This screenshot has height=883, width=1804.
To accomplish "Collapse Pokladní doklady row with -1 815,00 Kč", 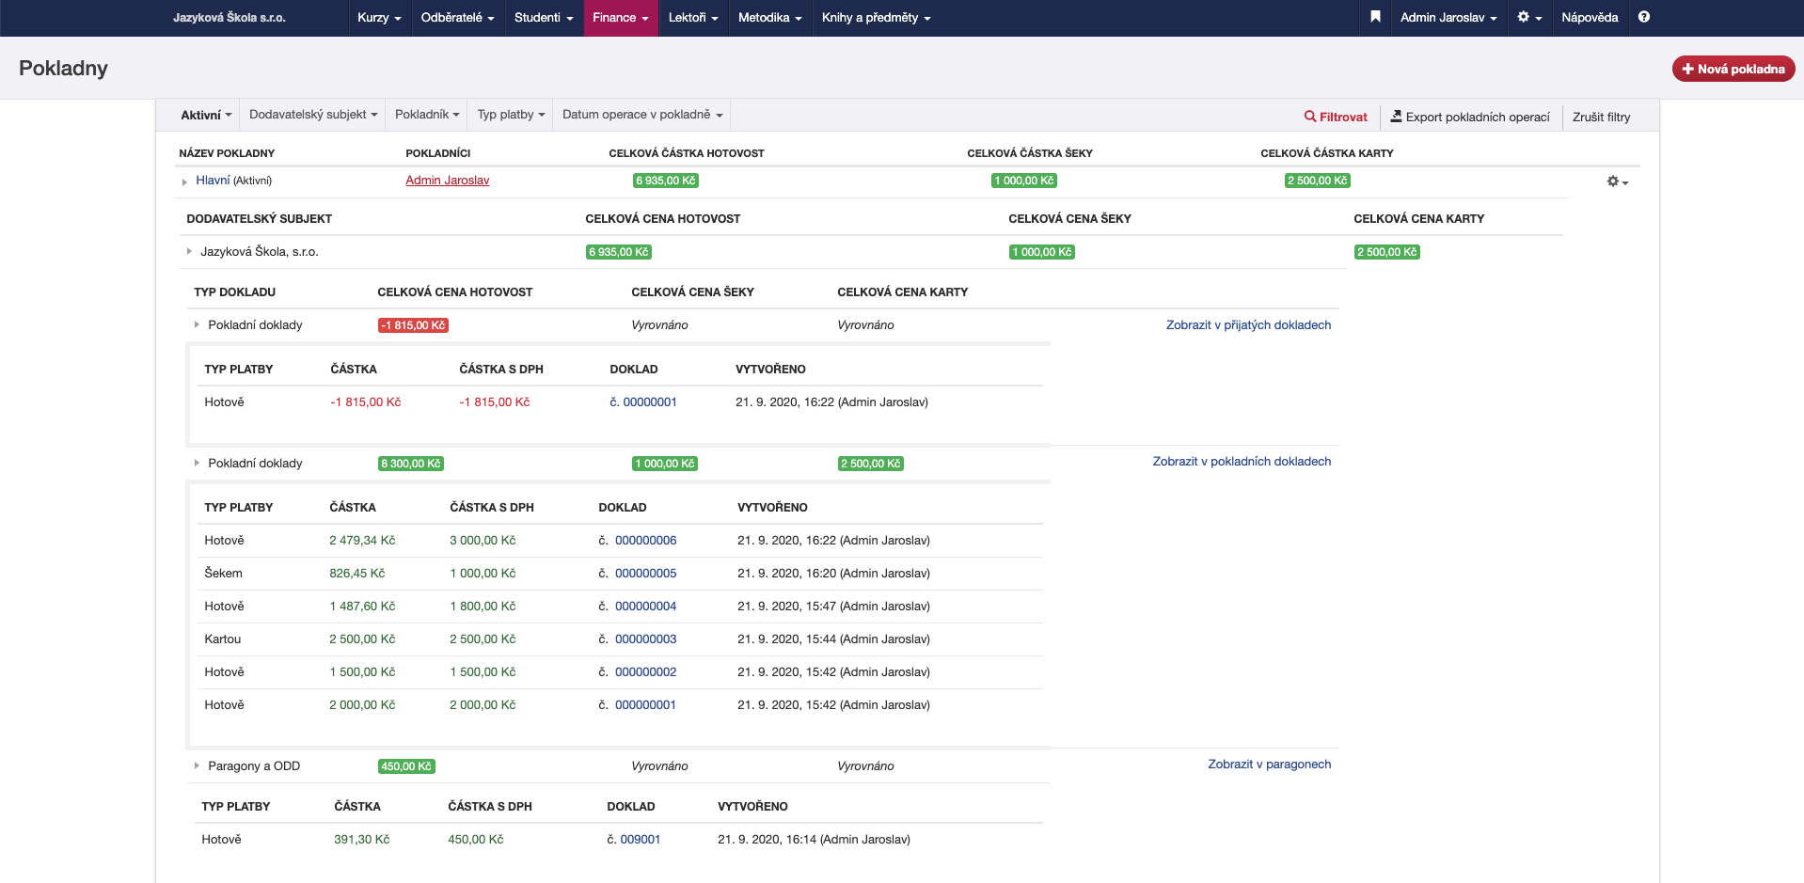I will click(x=197, y=324).
